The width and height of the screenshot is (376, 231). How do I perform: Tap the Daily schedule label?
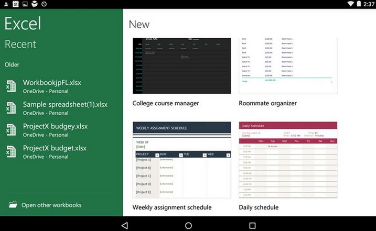(259, 207)
